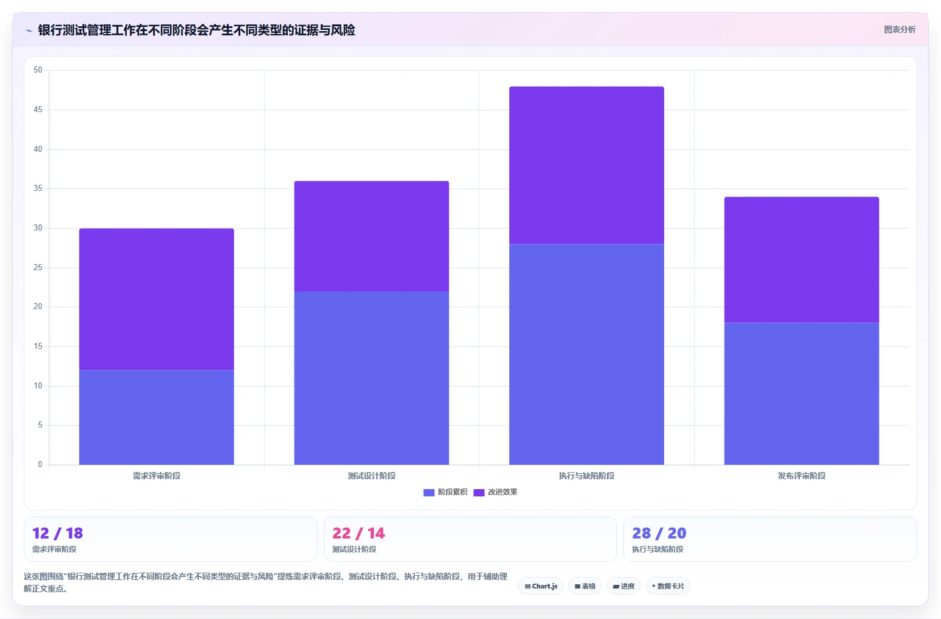Click the 执行与缺陷阶段 x-axis label

point(587,476)
